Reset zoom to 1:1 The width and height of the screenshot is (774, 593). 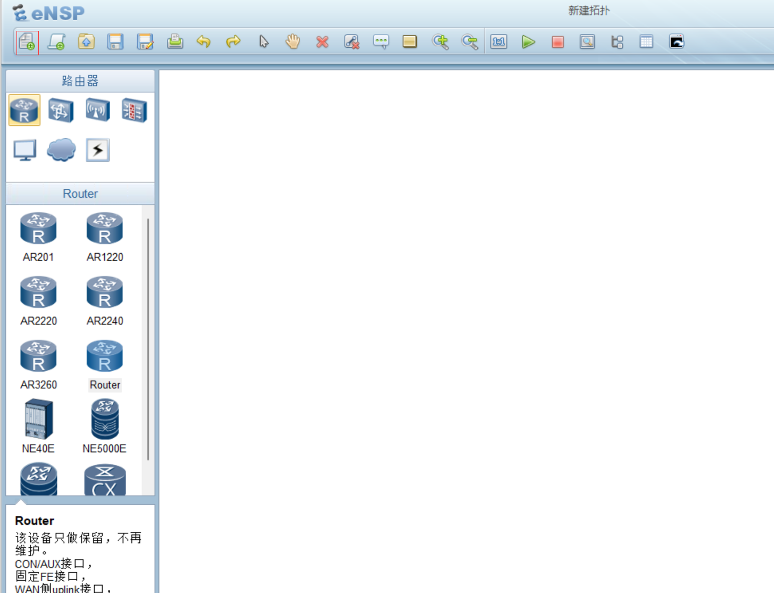point(499,42)
